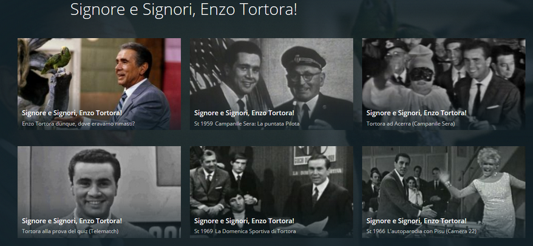Open the video thumbnail with the green parrot
533x246 pixels.
coord(99,84)
